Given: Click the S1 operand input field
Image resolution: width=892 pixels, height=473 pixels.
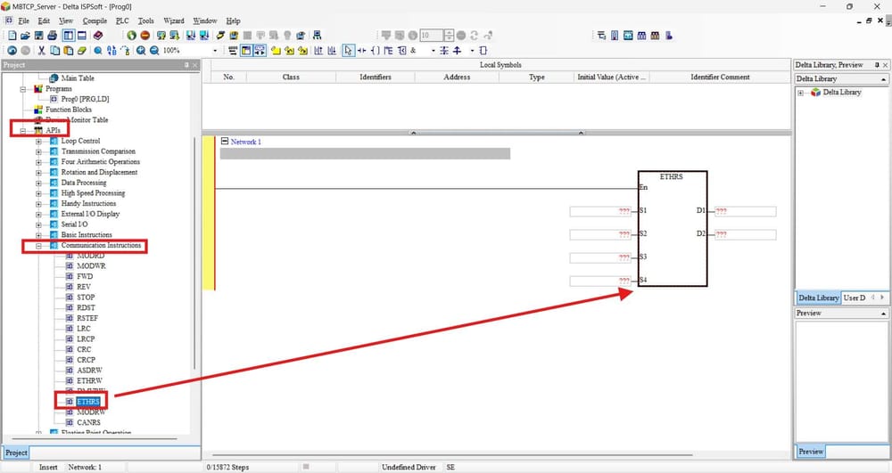Looking at the screenshot, I should (x=600, y=211).
